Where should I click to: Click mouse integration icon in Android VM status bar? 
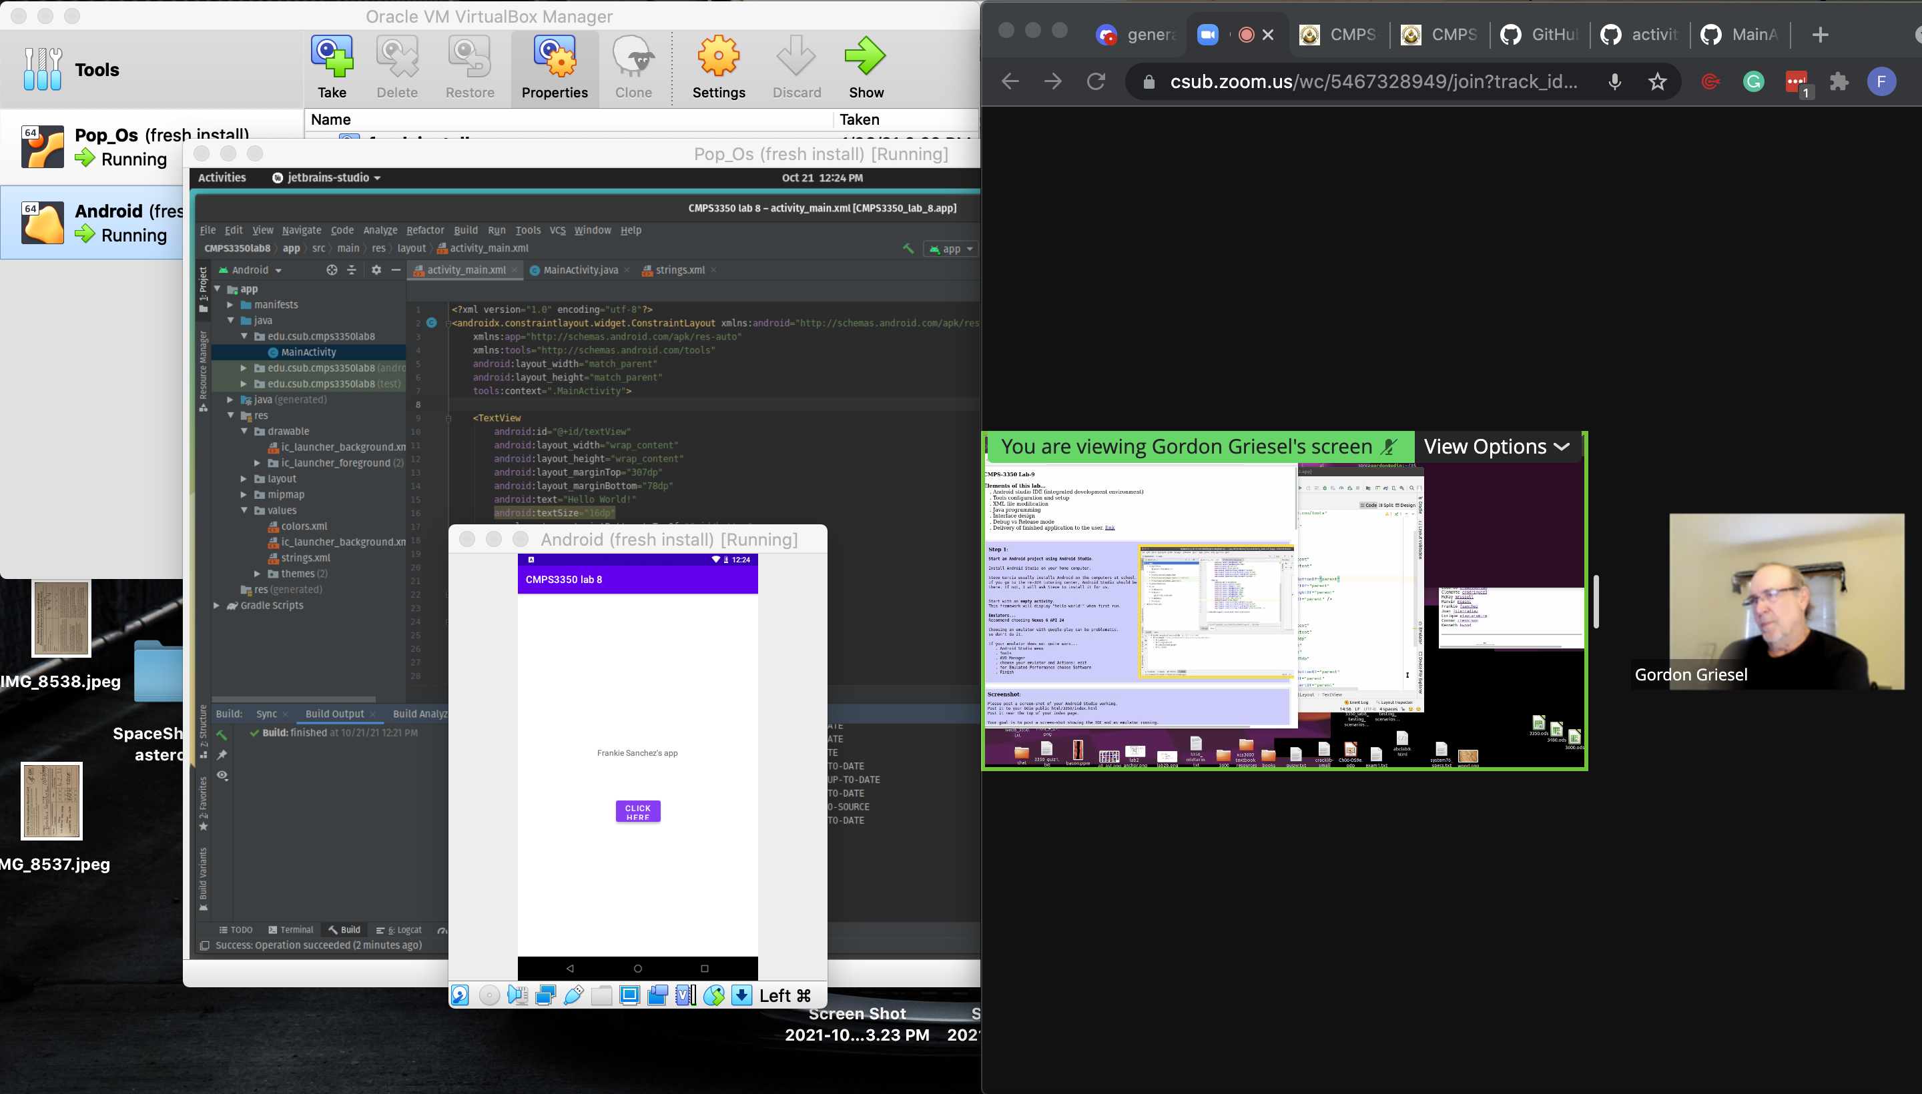pos(714,995)
